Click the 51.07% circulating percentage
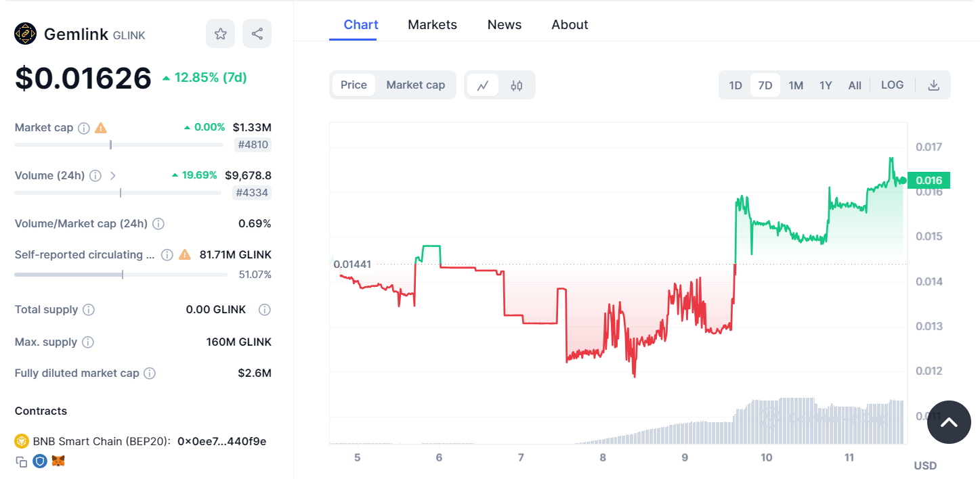 [255, 275]
